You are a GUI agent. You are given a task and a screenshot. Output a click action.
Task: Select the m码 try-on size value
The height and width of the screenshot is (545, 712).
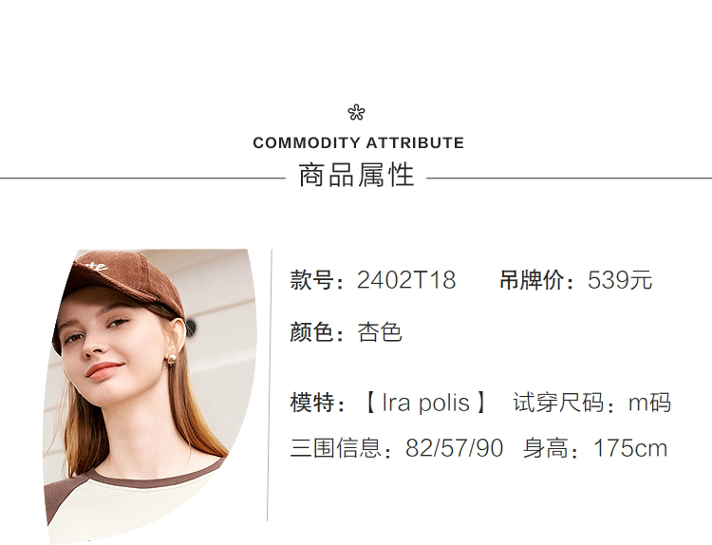coord(649,403)
